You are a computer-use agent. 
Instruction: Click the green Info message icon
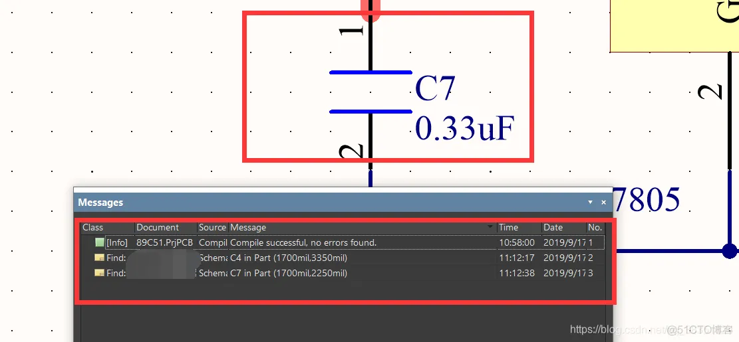coord(100,242)
